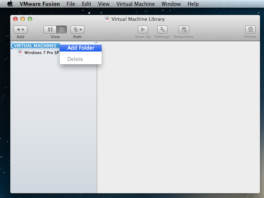Click the Start Up play icon
This screenshot has width=264, height=198.
click(143, 30)
